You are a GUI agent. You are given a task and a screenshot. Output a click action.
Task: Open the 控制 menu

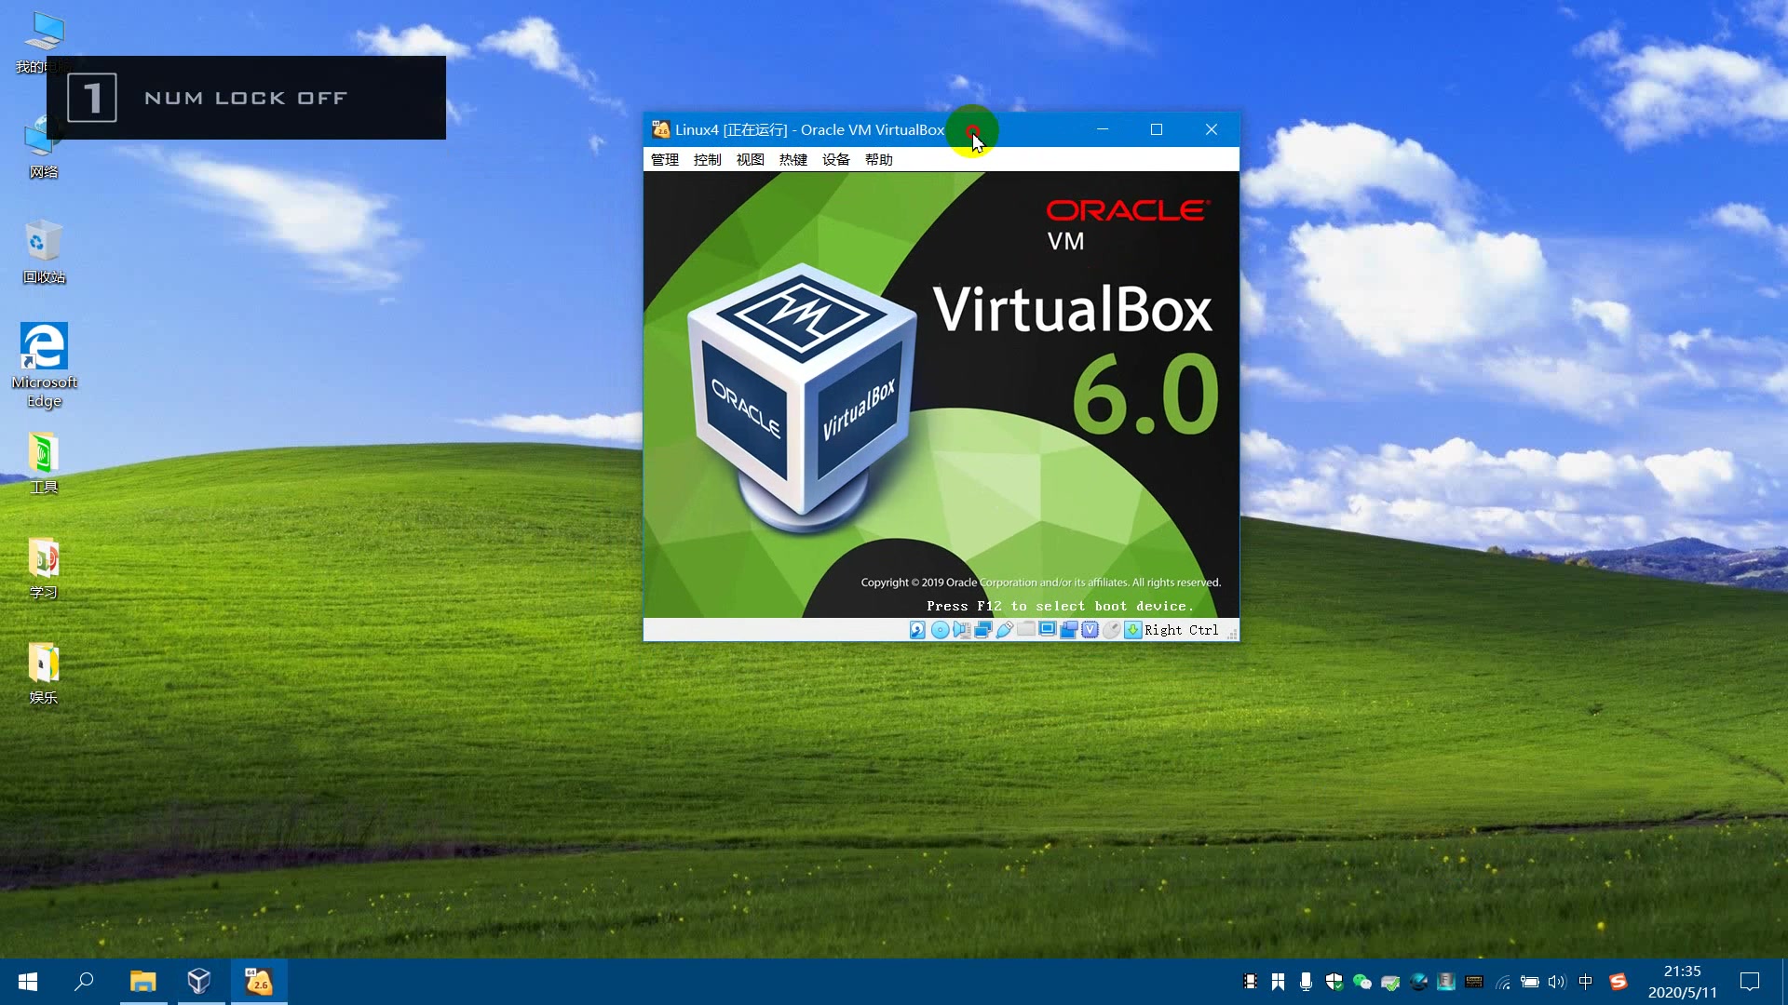click(707, 159)
